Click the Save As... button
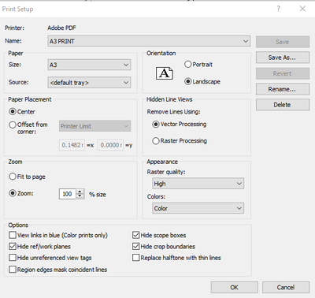 click(283, 58)
